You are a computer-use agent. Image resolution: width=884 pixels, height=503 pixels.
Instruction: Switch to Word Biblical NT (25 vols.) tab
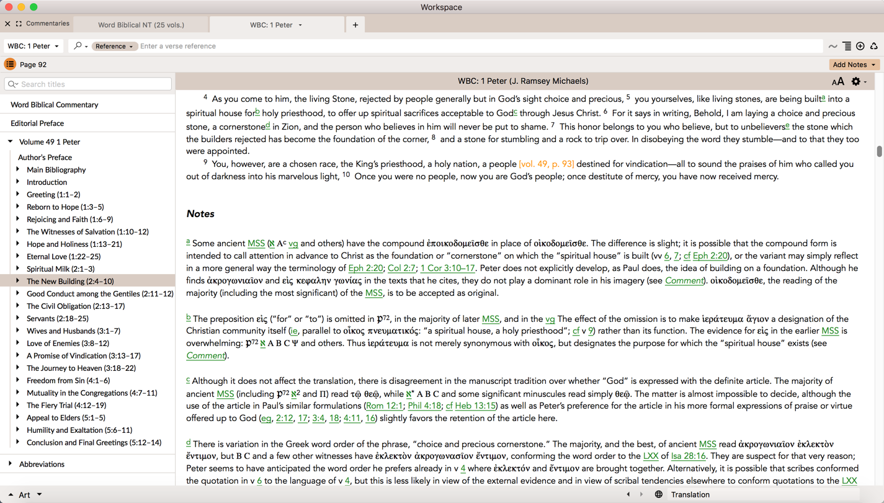click(141, 25)
